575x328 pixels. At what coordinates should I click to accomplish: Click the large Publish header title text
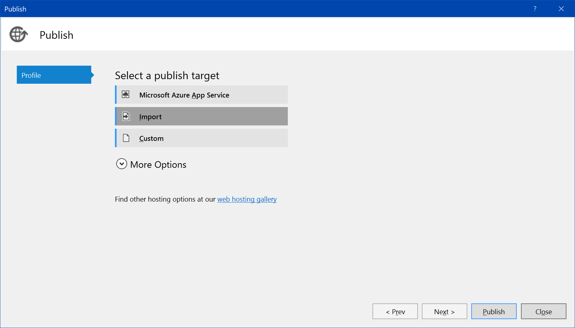click(56, 35)
